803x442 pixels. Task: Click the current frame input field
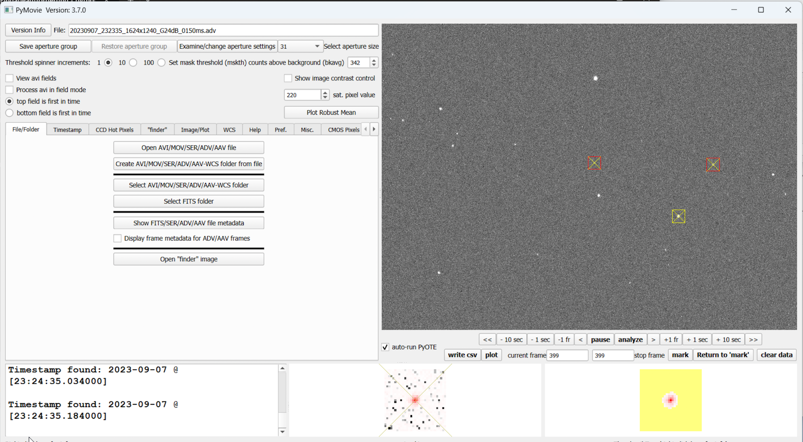(x=567, y=355)
